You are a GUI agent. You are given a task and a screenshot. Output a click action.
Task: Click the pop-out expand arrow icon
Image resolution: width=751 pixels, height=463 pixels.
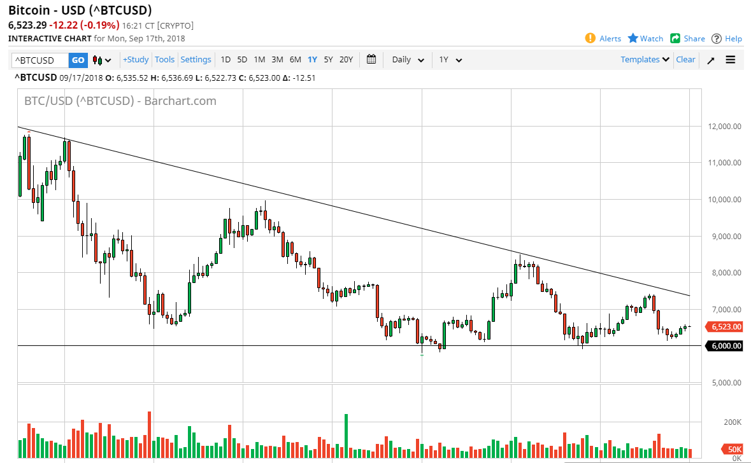(711, 60)
